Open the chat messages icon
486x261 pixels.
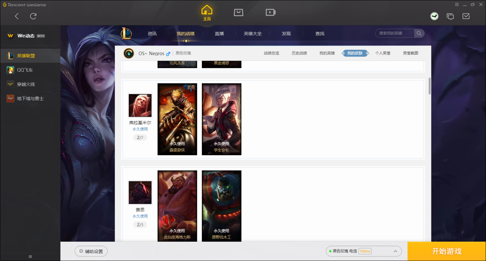(x=450, y=16)
